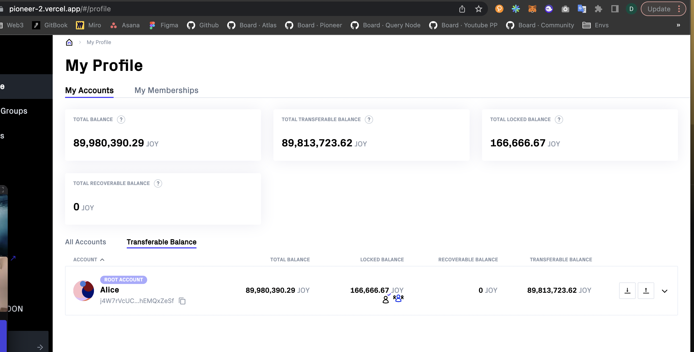This screenshot has width=694, height=352.
Task: Switch to the My Memberships tab
Action: tap(167, 90)
